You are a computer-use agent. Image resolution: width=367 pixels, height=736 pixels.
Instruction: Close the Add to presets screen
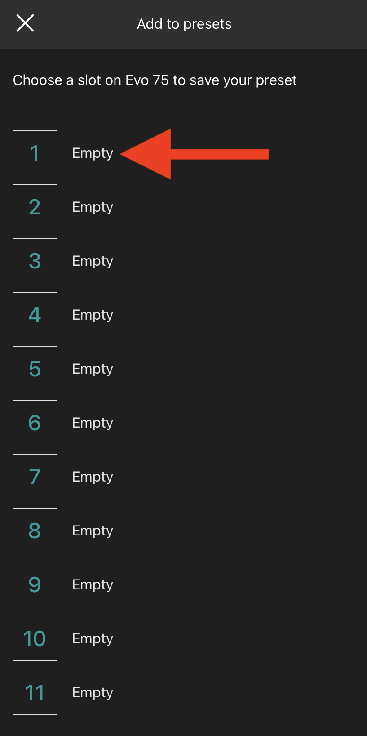point(25,23)
